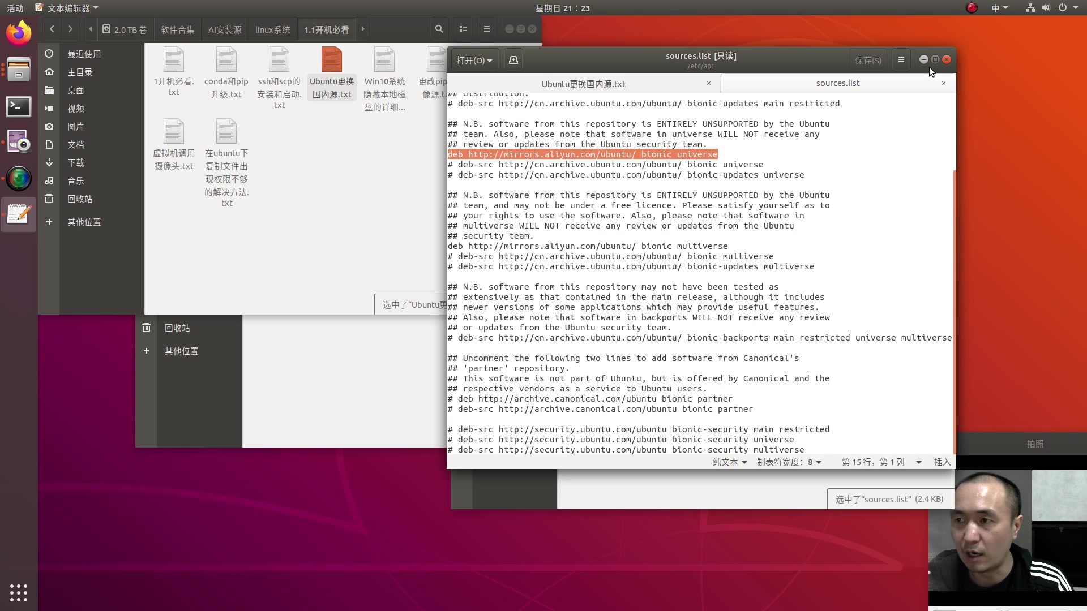Open the 打开(O) dropdown in gedit
Image resolution: width=1087 pixels, height=611 pixels.
(474, 60)
